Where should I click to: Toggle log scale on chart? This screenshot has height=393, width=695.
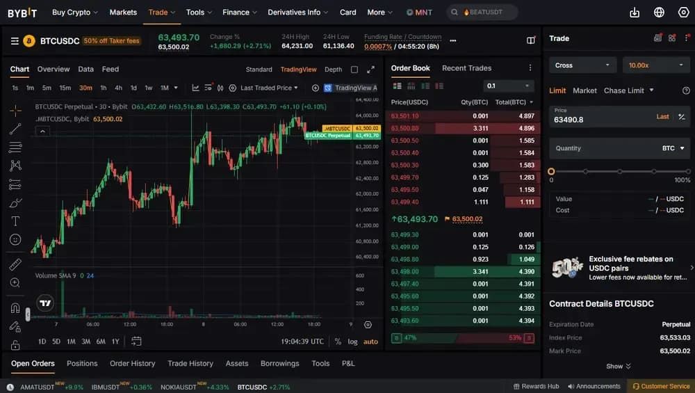point(352,342)
